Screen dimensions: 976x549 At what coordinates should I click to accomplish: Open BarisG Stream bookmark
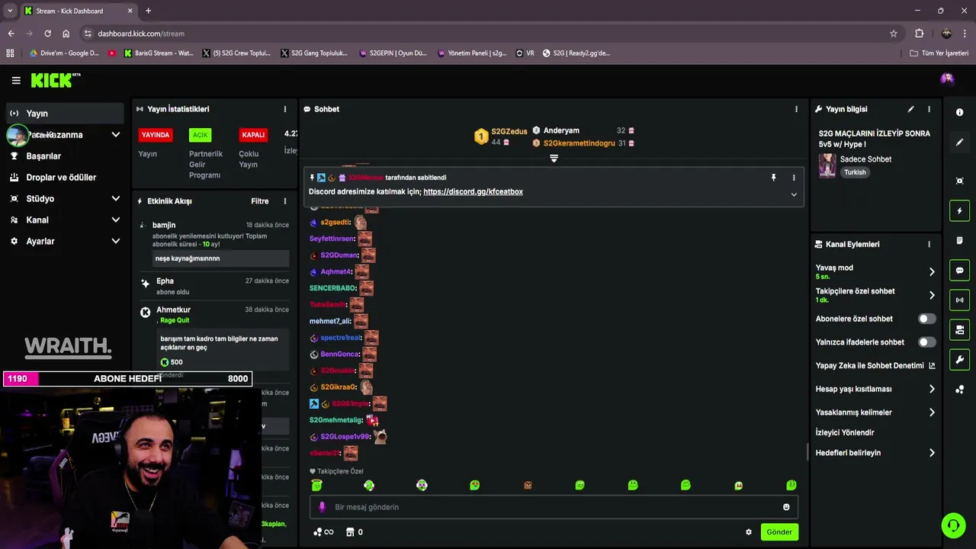(x=159, y=53)
